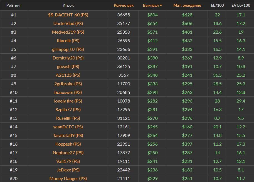254x182 pixels.
Task: Open IIIarnik (PS) player page
Action: pyautogui.click(x=68, y=41)
